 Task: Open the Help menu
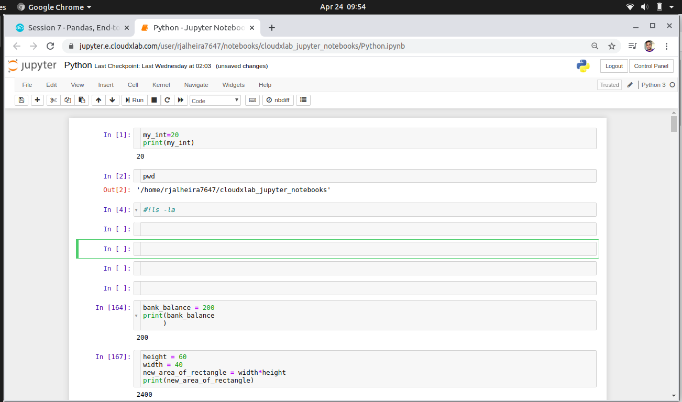tap(265, 85)
